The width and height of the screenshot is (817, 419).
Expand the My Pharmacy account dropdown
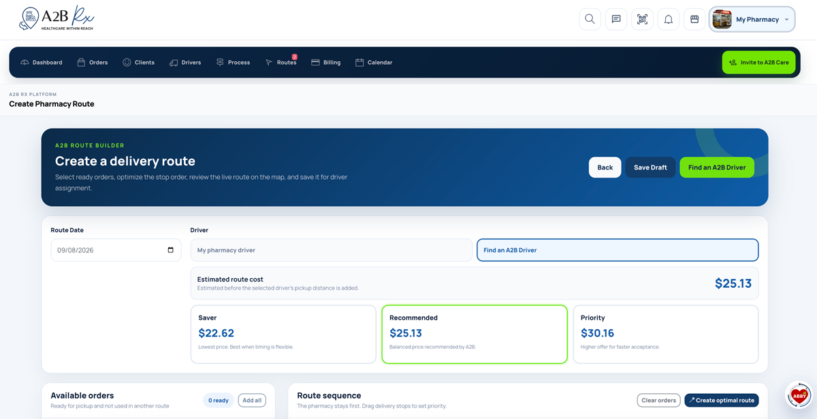(752, 19)
